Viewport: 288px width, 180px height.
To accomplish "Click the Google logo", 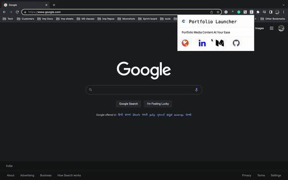I will [x=144, y=71].
